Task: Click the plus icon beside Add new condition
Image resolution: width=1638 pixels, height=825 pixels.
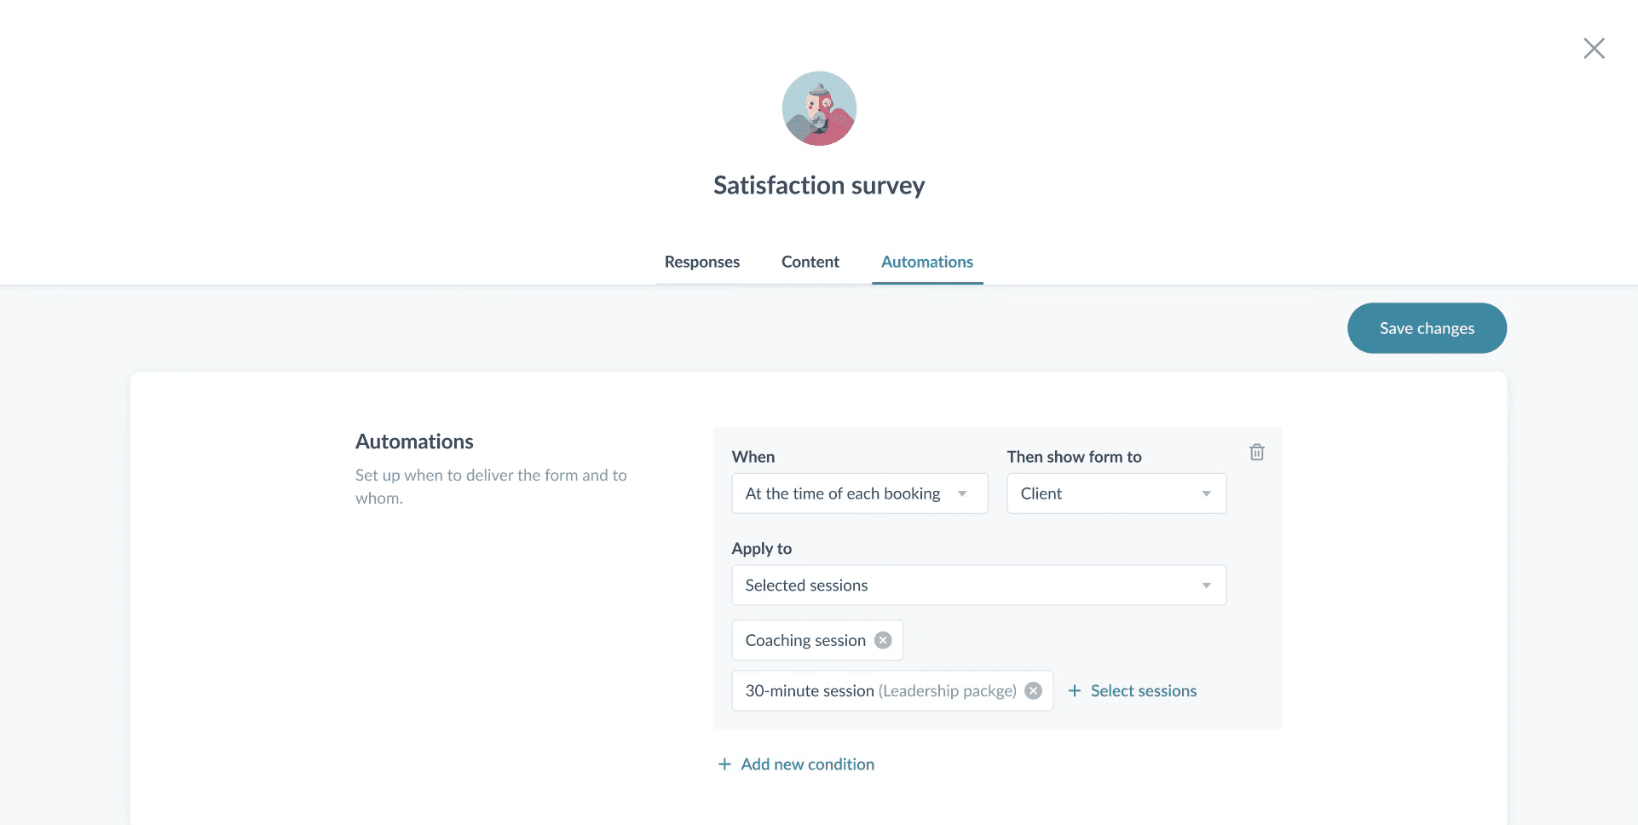Action: pos(724,764)
